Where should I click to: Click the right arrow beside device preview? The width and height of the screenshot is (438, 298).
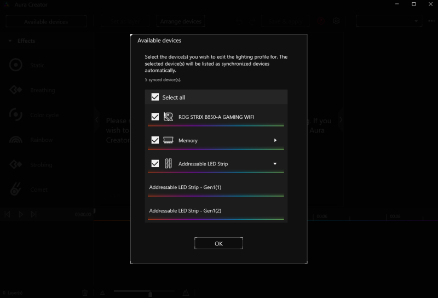click(341, 120)
